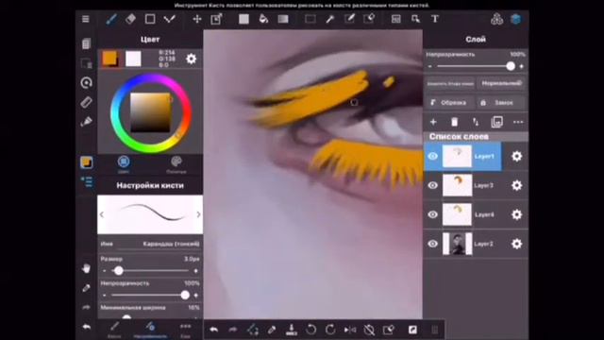Show previous brush with left arrow
Viewport: 604px width, 340px height.
(x=102, y=214)
